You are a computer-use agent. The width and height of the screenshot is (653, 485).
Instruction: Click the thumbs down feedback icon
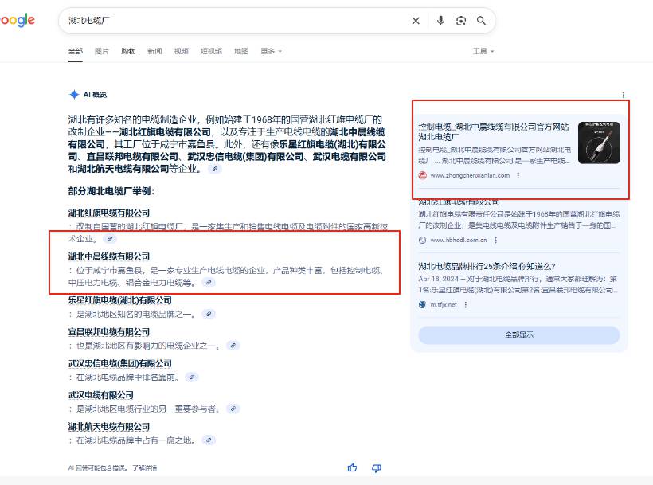coord(377,467)
